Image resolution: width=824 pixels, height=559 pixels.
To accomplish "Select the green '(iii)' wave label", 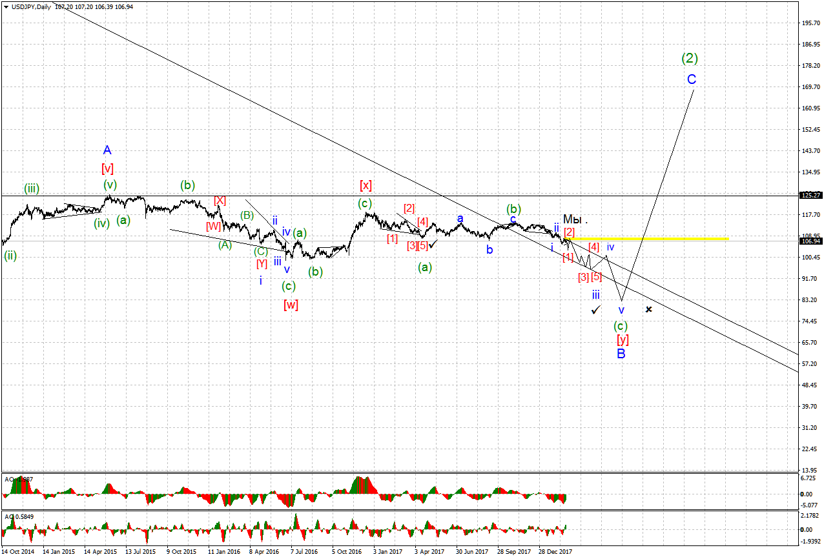I will (x=32, y=188).
